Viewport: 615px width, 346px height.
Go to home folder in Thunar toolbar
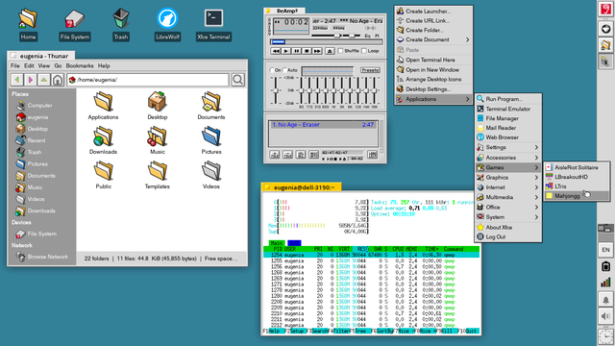(58, 80)
